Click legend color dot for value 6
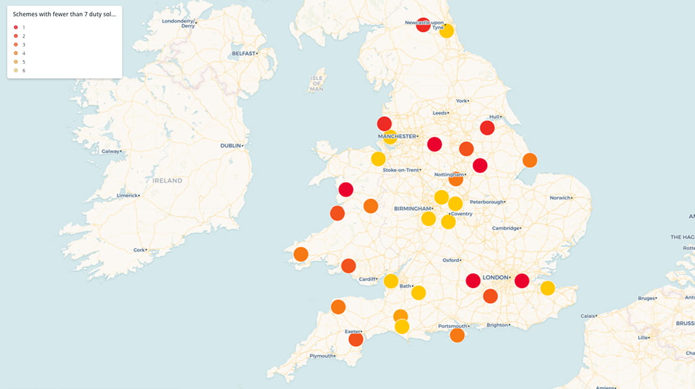Screen dimensions: 695x389 [x=16, y=71]
